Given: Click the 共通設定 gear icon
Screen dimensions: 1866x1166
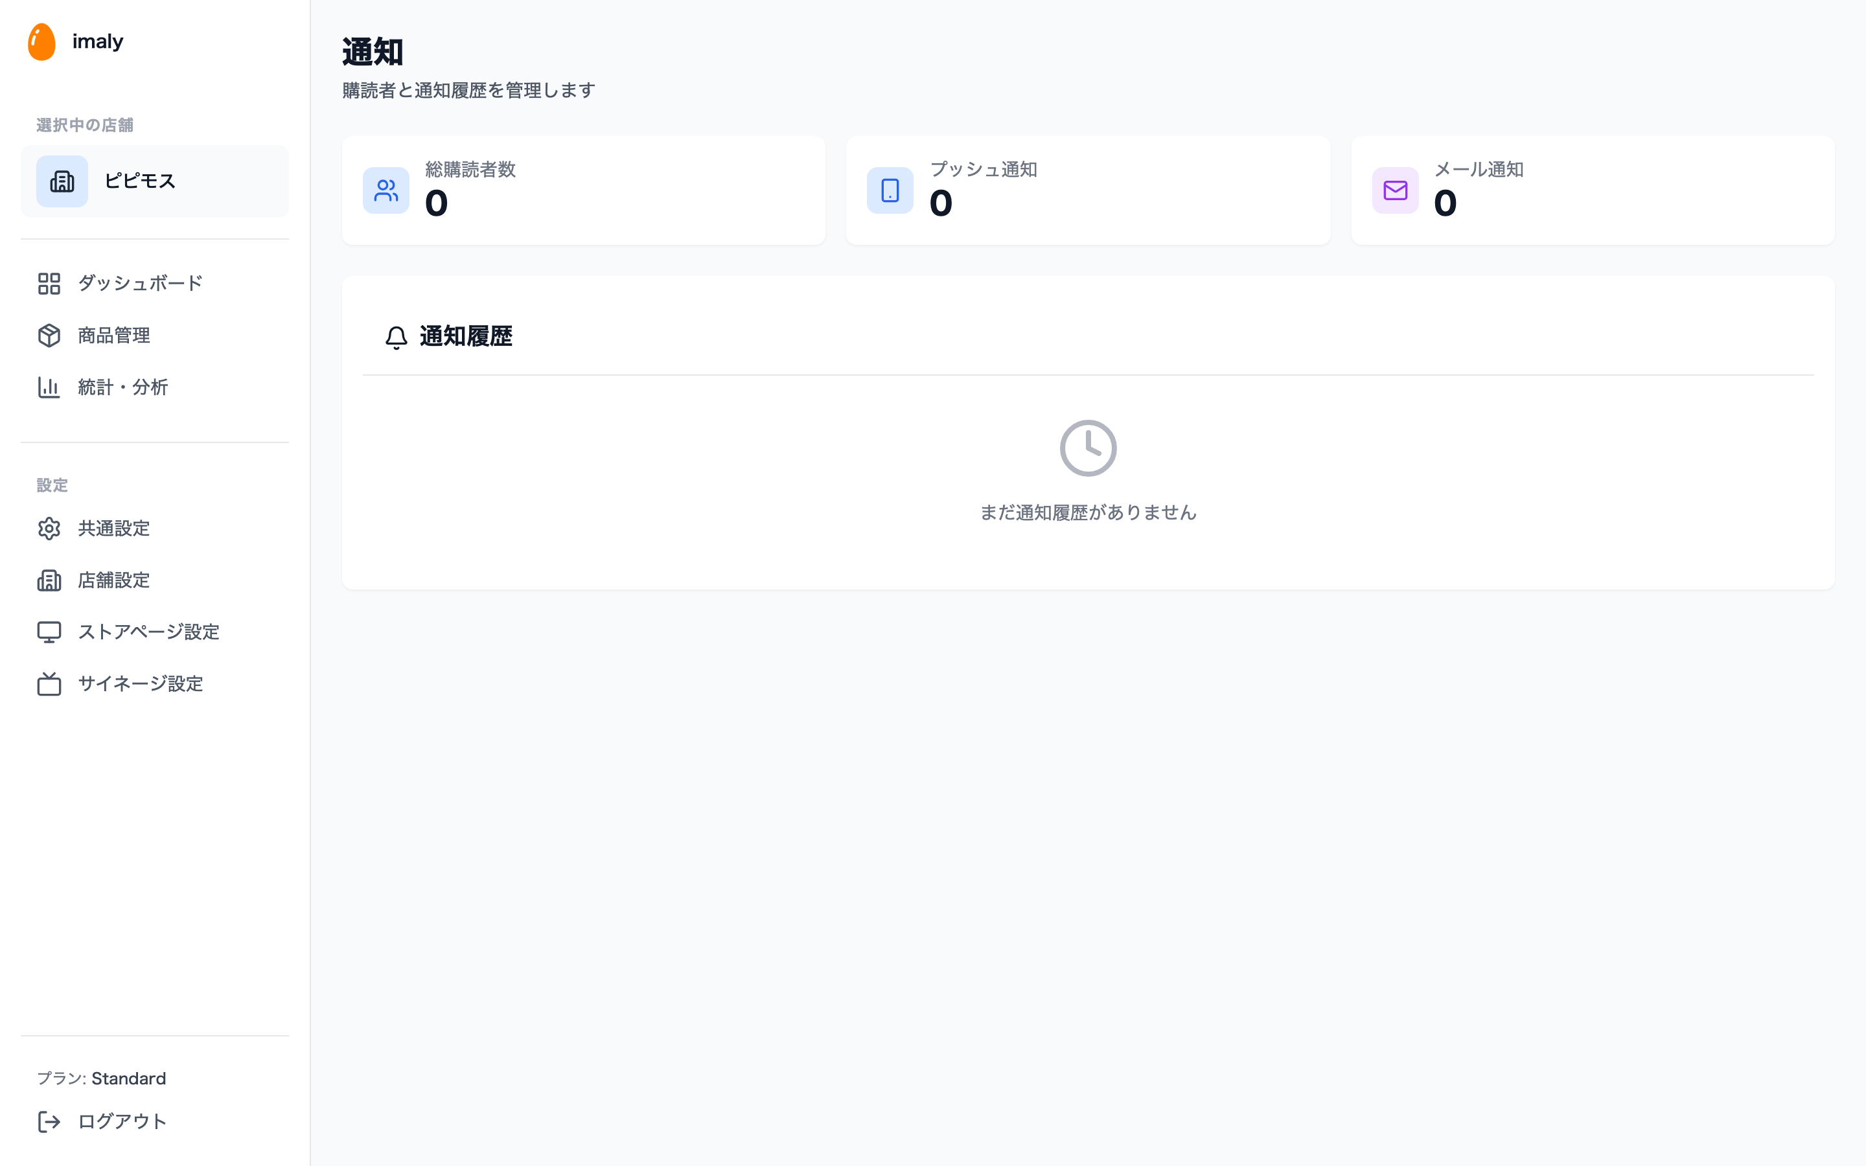Looking at the screenshot, I should click(x=49, y=528).
